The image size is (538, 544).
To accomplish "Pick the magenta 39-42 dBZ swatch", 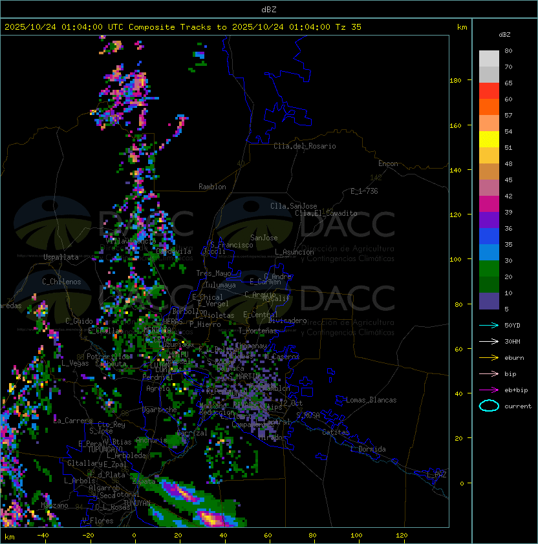I will coord(489,204).
